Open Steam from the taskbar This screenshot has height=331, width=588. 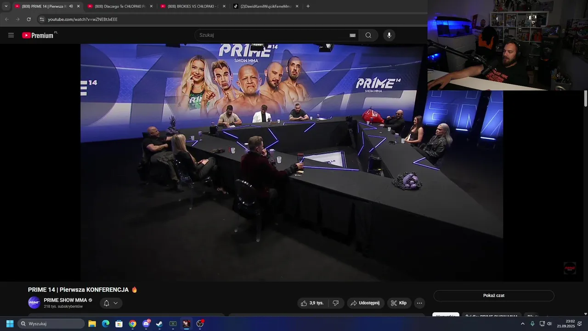point(159,324)
